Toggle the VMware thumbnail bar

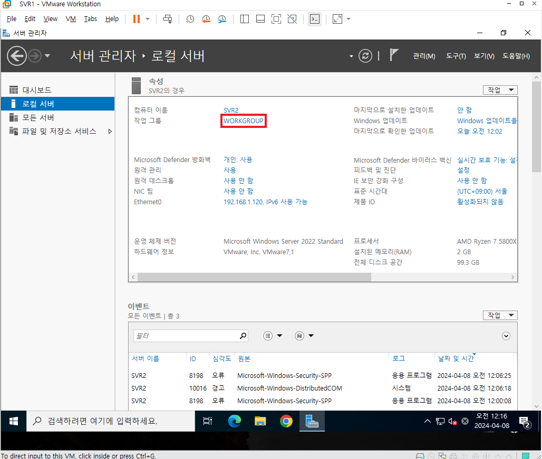pyautogui.click(x=260, y=19)
